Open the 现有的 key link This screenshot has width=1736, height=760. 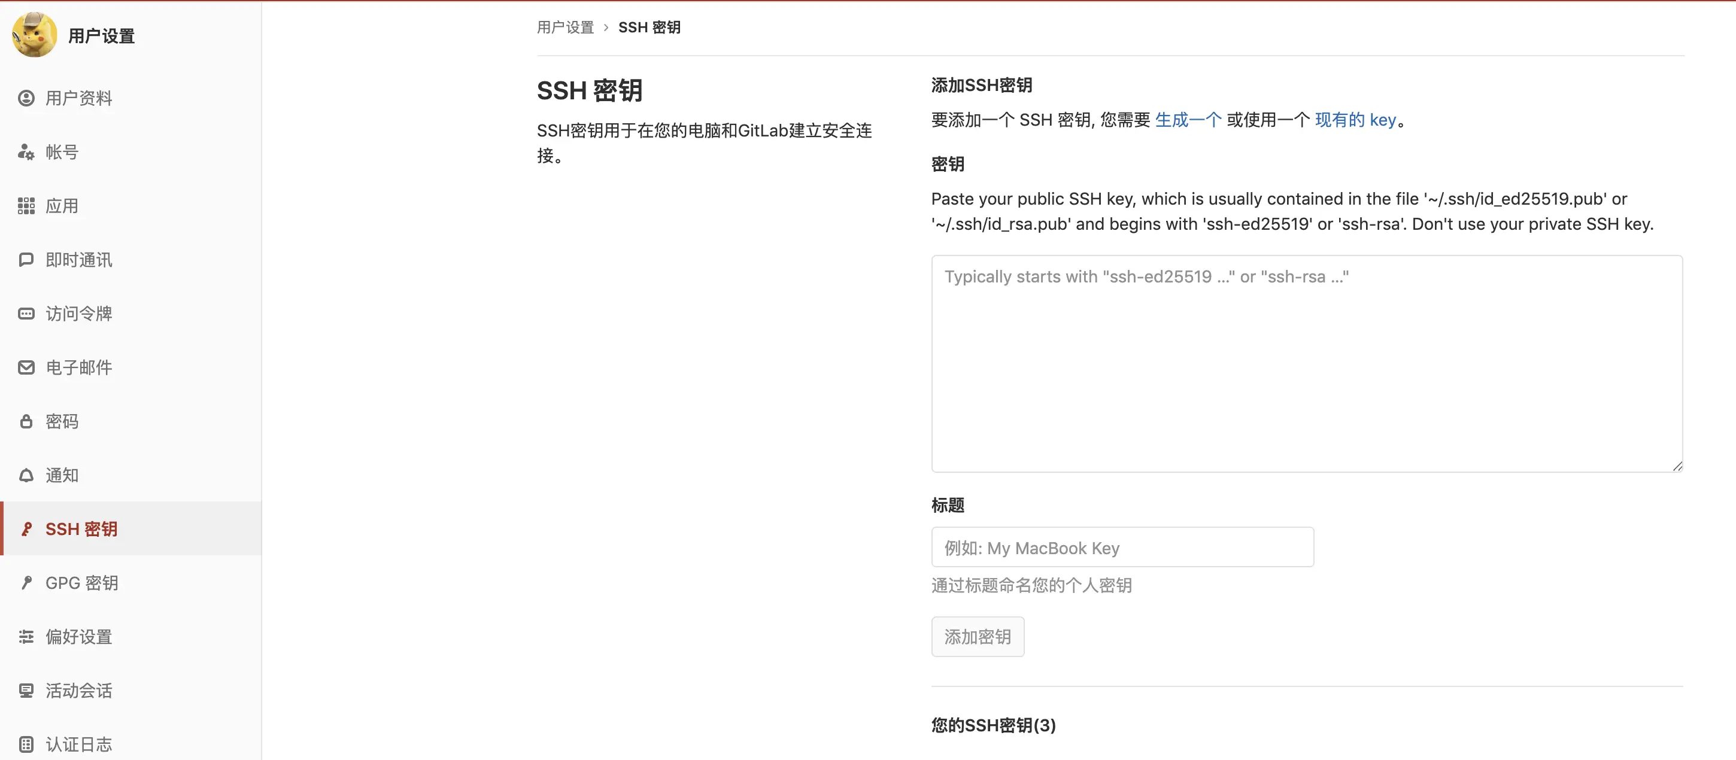click(1355, 120)
